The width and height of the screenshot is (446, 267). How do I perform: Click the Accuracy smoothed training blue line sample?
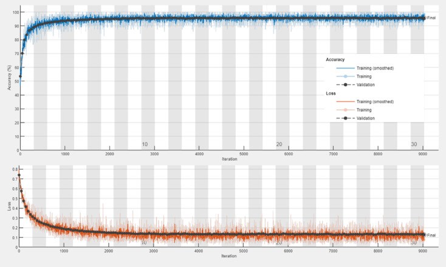coord(345,69)
